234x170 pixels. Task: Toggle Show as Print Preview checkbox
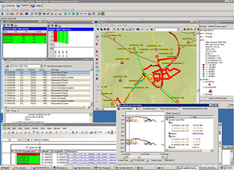(x=207, y=98)
